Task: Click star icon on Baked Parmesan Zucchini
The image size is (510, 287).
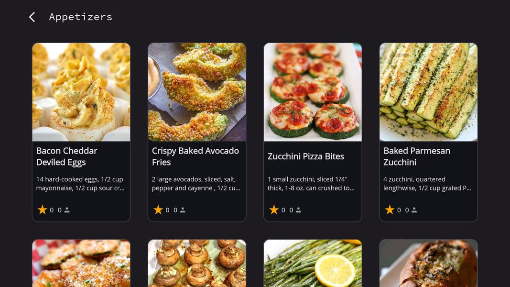Action: (390, 210)
